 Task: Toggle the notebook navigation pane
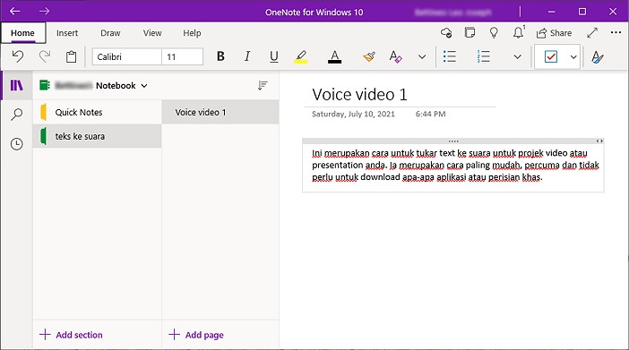pyautogui.click(x=16, y=85)
